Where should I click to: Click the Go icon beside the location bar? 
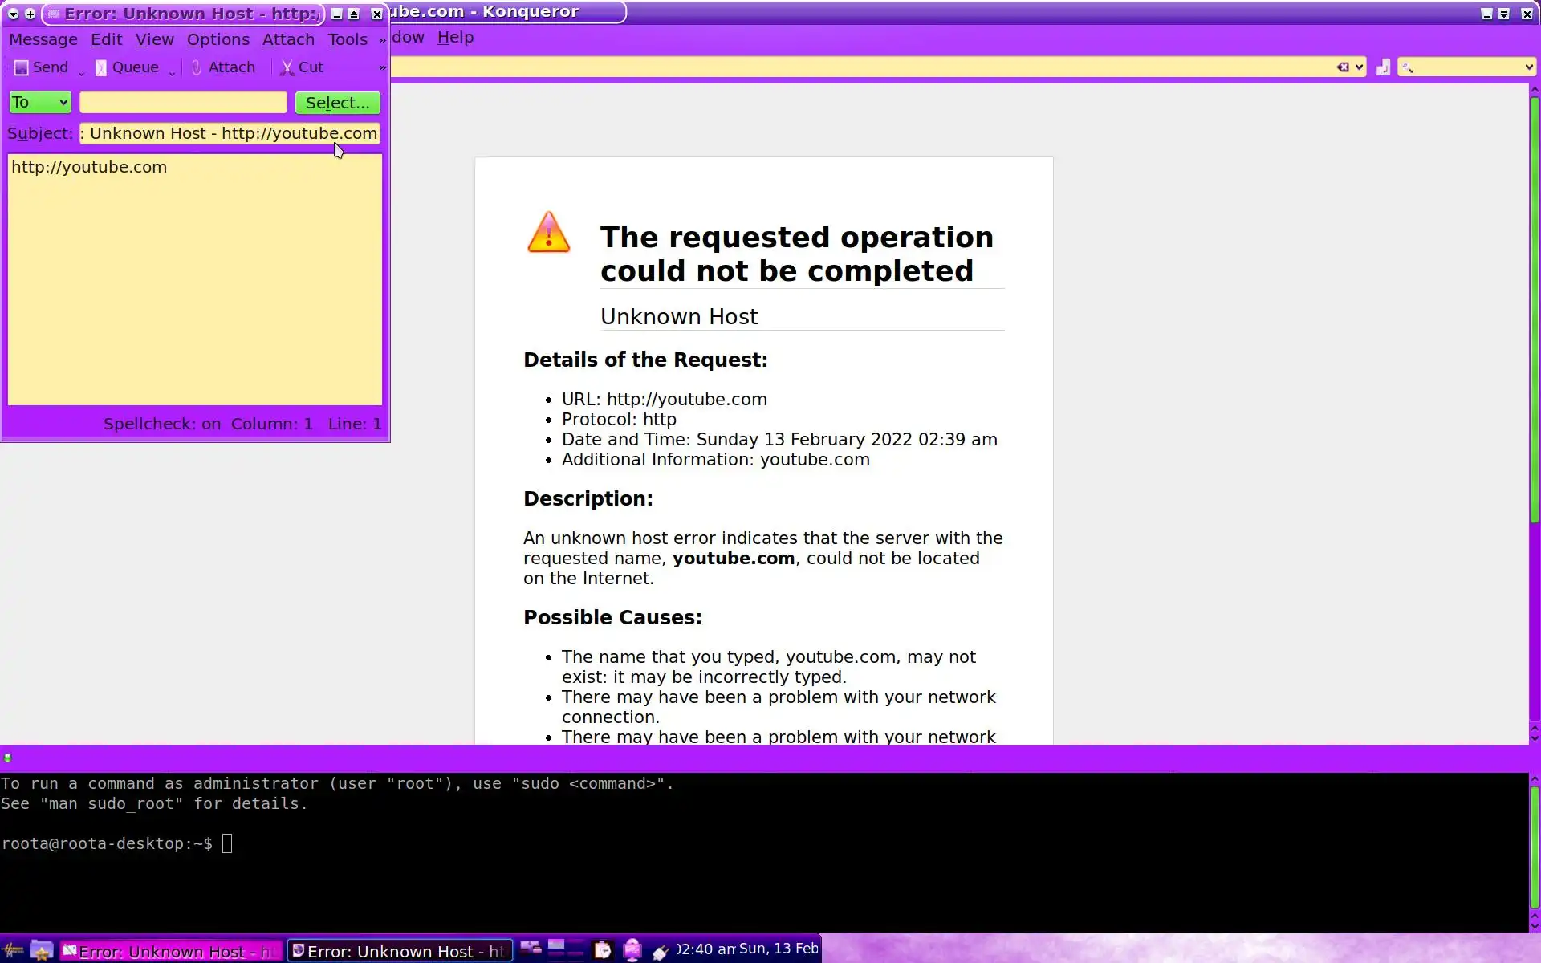1383,67
